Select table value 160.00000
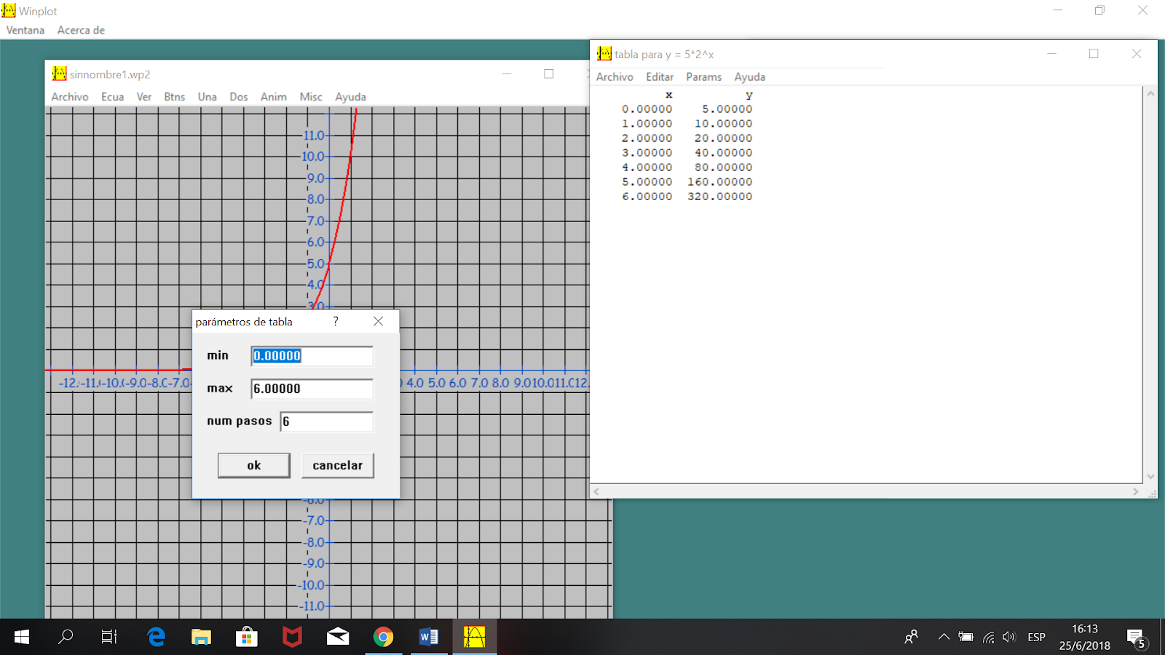 pos(720,182)
